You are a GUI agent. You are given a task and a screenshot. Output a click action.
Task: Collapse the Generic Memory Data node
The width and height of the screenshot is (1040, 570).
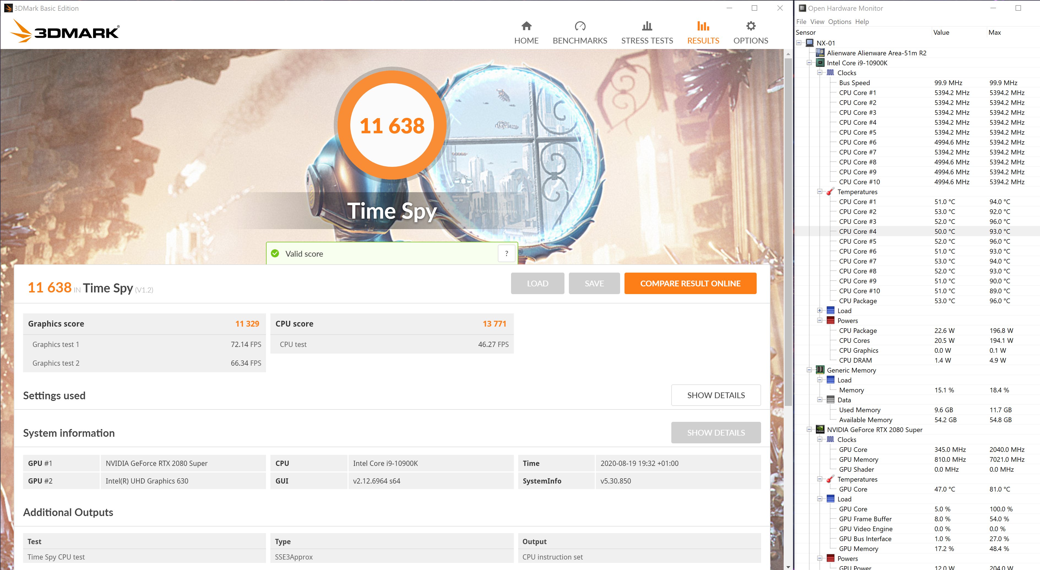(x=819, y=400)
